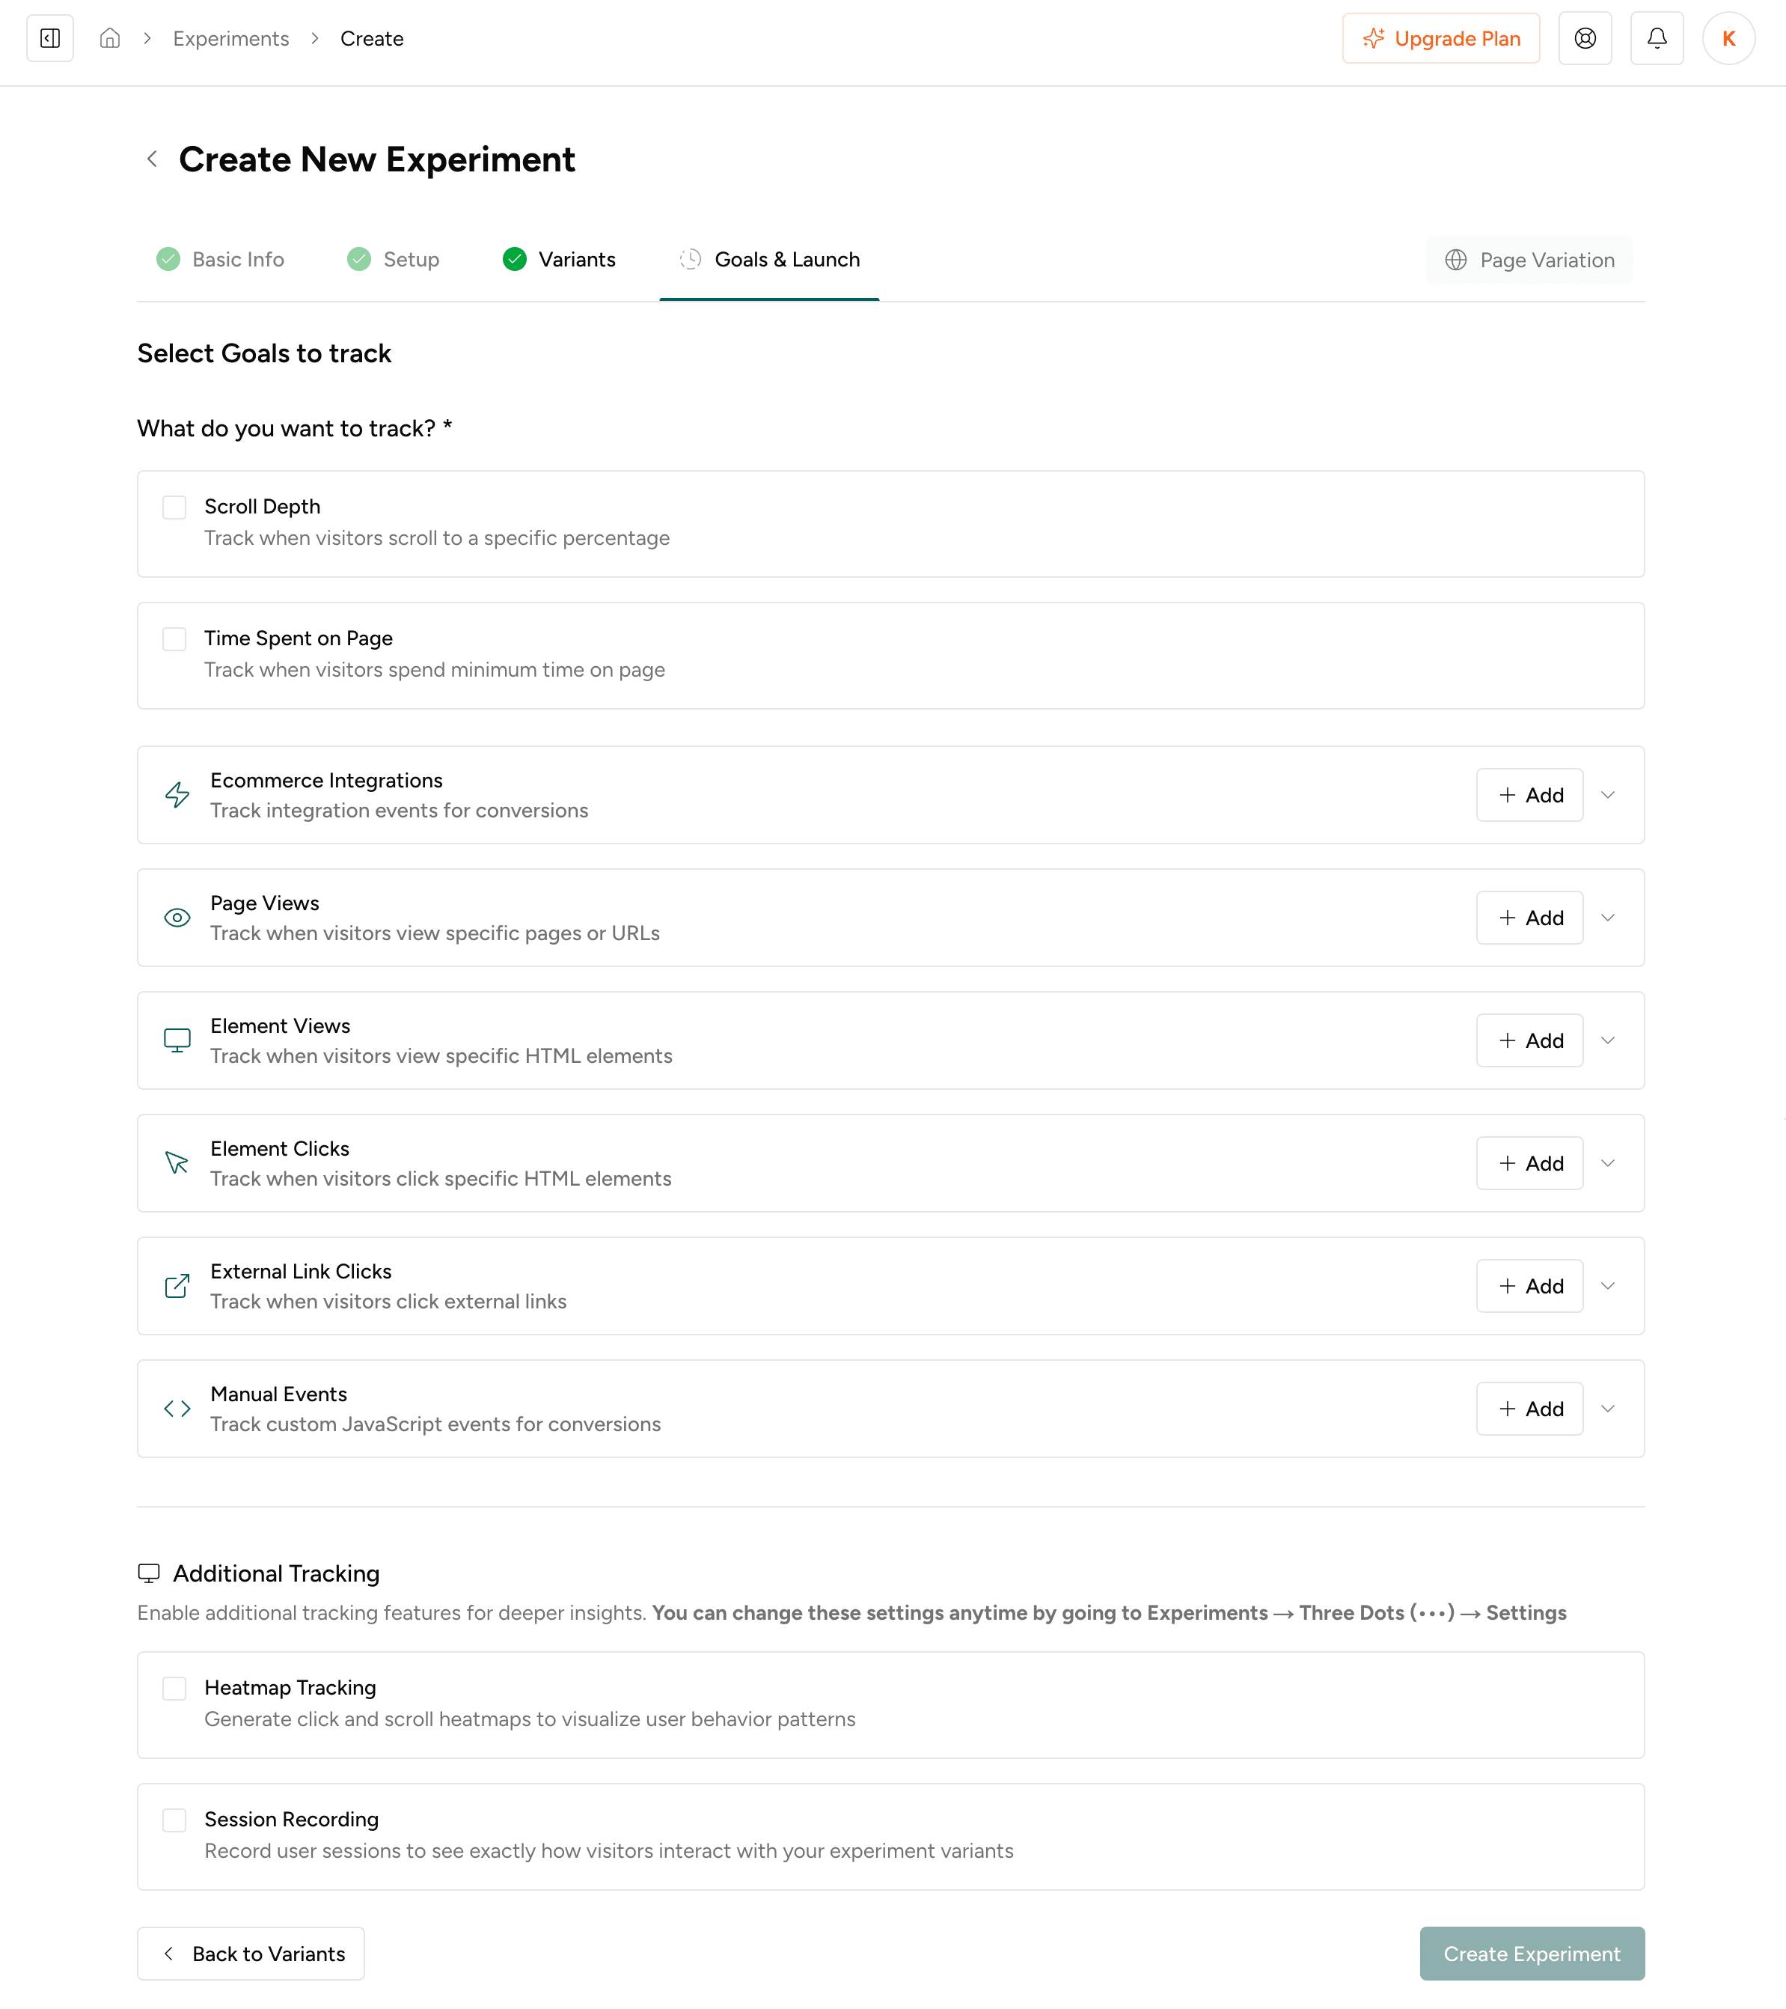
Task: Expand the Element Clicks chevron
Action: pyautogui.click(x=1608, y=1164)
